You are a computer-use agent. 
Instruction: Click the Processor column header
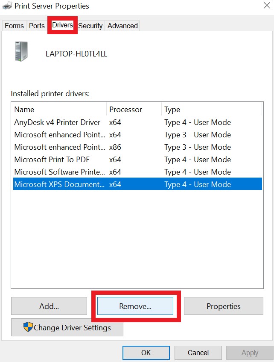125,110
